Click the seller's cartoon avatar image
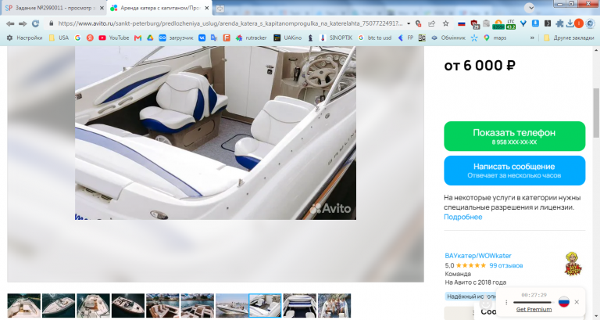600x320 pixels. 573,264
